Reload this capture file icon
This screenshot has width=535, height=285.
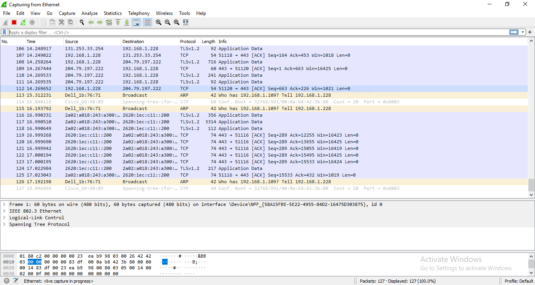tap(70, 22)
